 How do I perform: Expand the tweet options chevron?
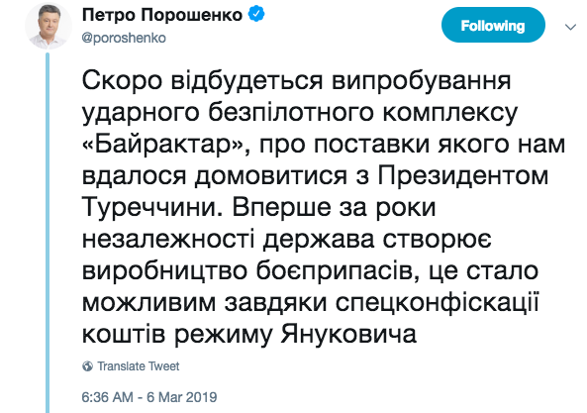(x=570, y=27)
